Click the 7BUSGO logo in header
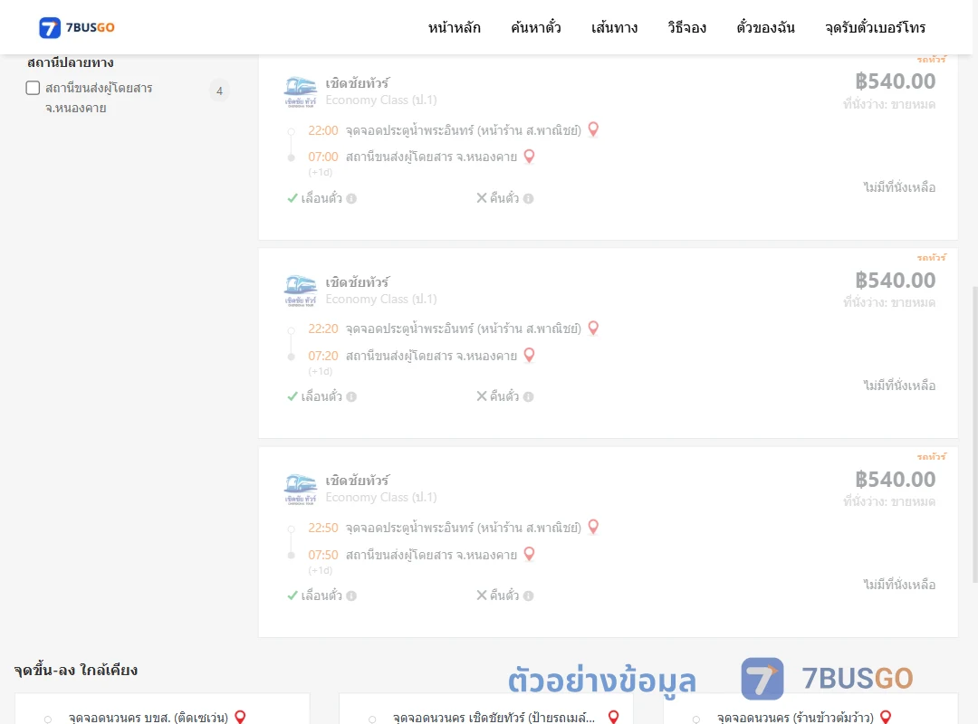The height and width of the screenshot is (724, 978). coord(77,27)
